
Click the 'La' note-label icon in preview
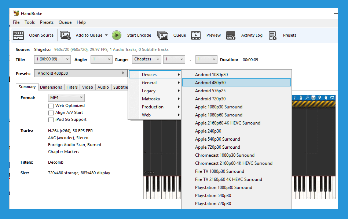pos(314,97)
